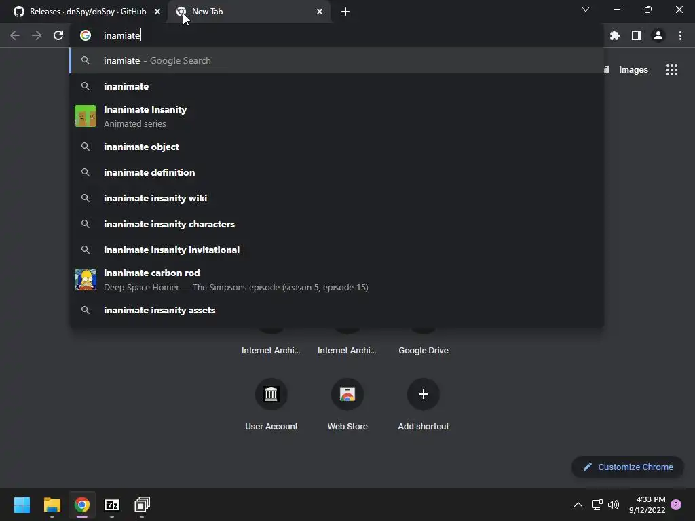Open the notification badge showing 2
This screenshot has width=695, height=521.
[676, 505]
